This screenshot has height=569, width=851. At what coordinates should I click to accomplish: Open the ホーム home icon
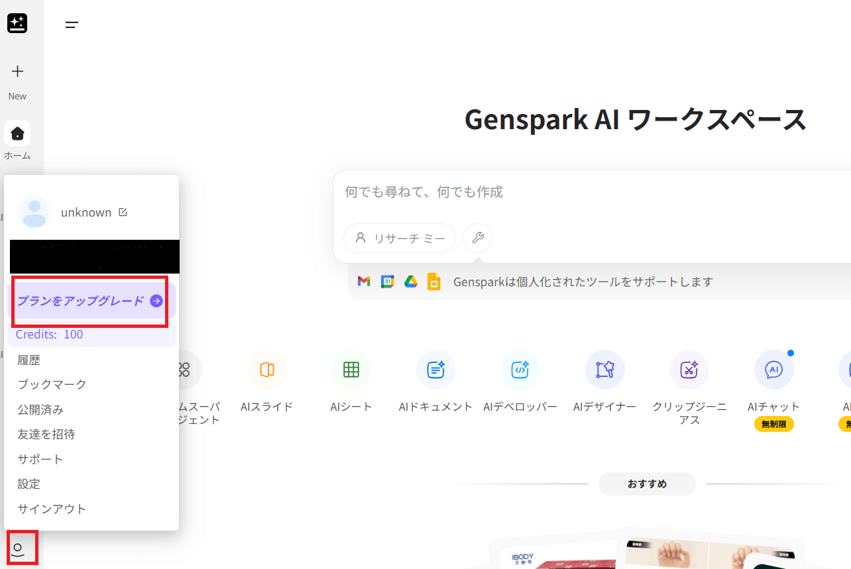(x=17, y=134)
